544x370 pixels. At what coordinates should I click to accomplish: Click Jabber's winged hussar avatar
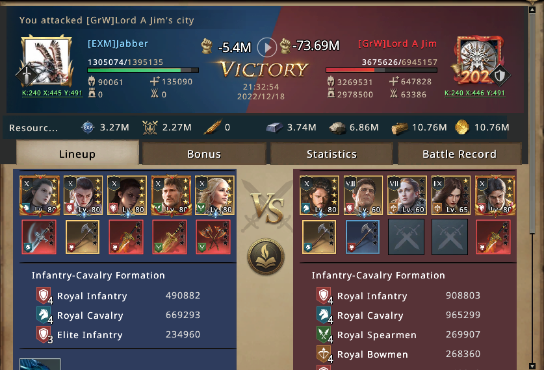coord(45,61)
